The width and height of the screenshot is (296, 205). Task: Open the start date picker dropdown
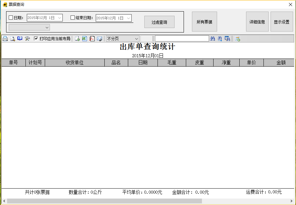coord(60,18)
